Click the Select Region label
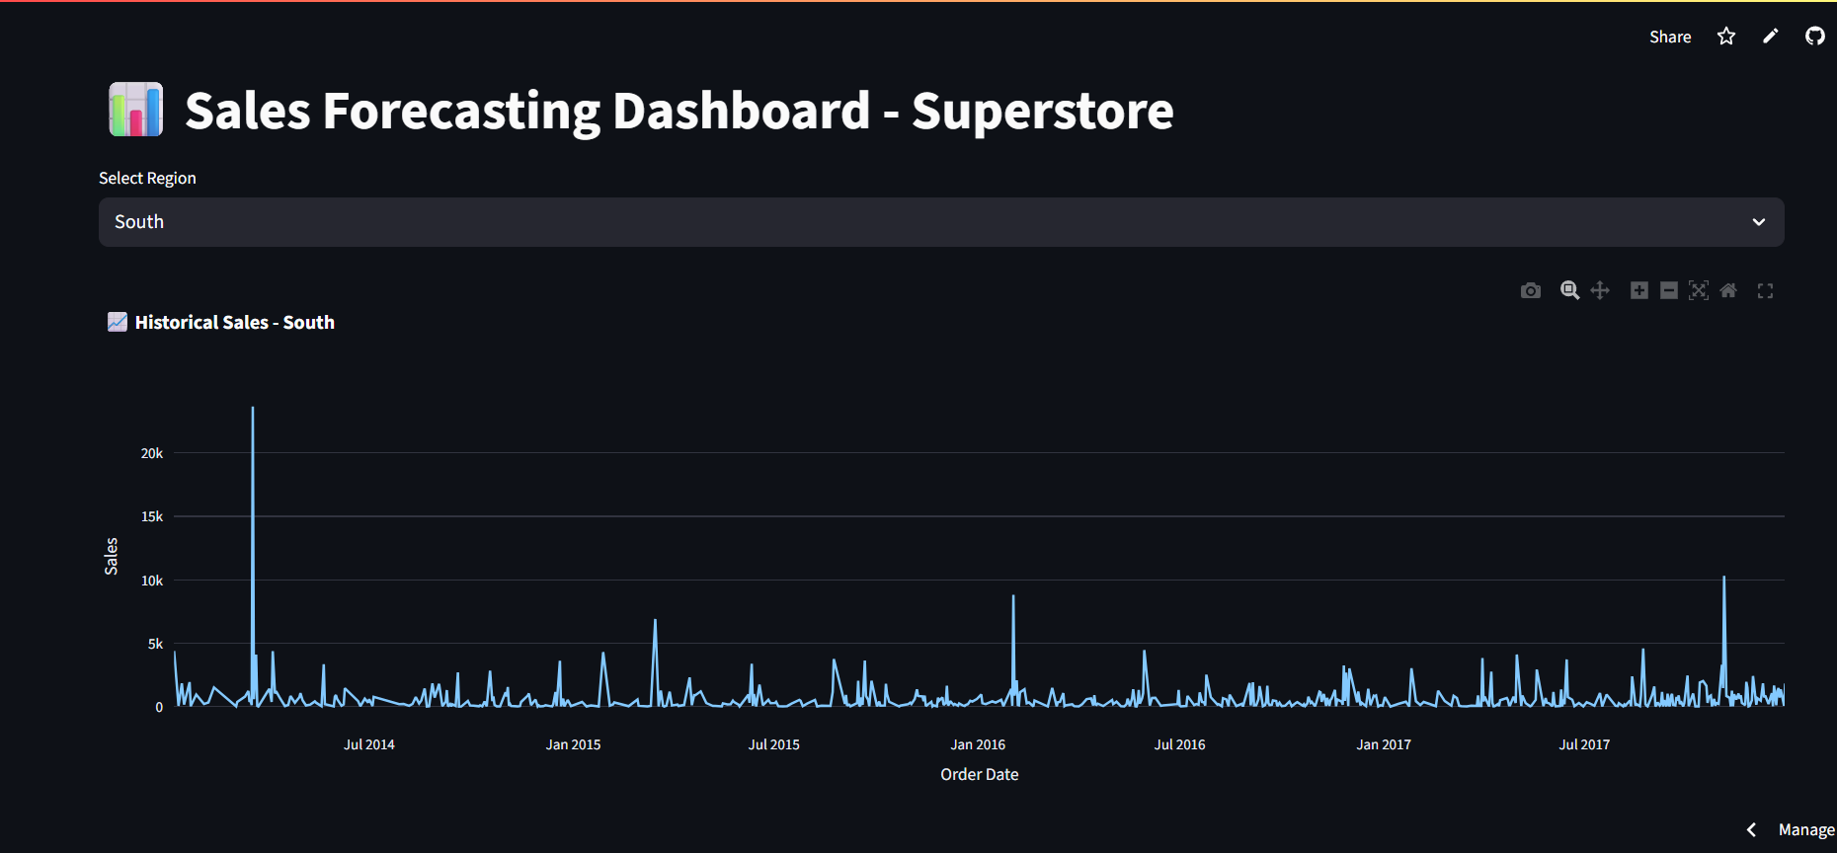The height and width of the screenshot is (853, 1837). [x=147, y=178]
